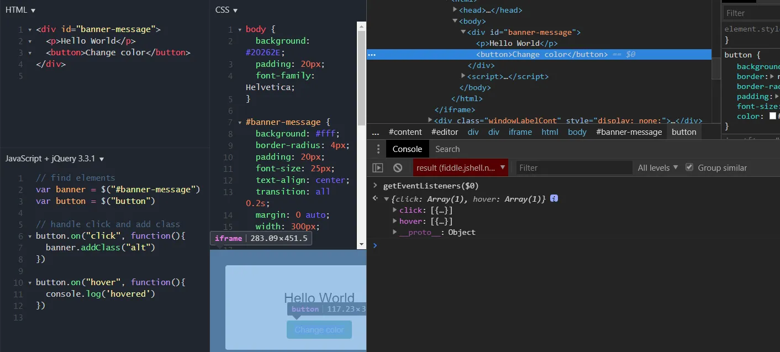The height and width of the screenshot is (352, 780).
Task: Collapse the div#banner-message node
Action: [463, 32]
